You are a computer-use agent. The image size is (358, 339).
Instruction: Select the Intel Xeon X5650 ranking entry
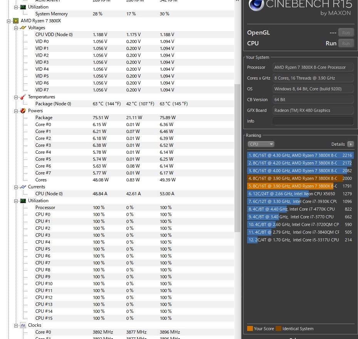tap(300, 194)
